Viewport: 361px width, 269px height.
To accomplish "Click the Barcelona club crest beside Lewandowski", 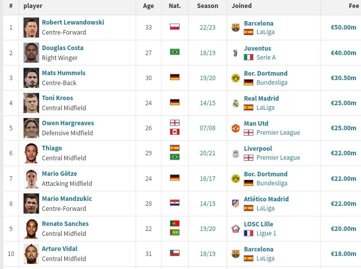I will pos(236,28).
